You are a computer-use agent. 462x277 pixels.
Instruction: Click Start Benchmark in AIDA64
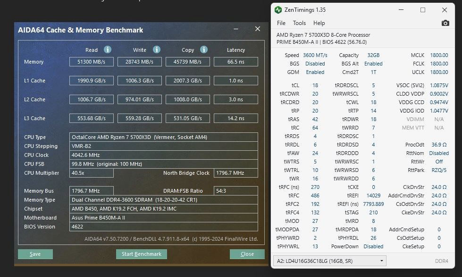(142, 254)
